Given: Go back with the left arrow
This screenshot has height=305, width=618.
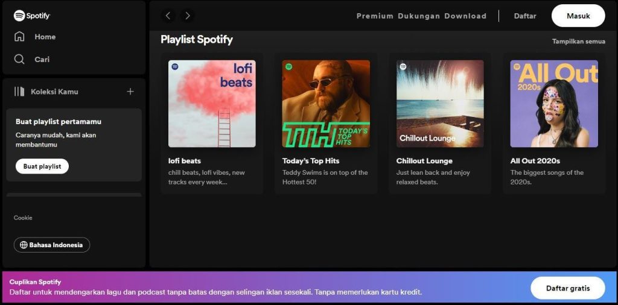Looking at the screenshot, I should pyautogui.click(x=168, y=16).
